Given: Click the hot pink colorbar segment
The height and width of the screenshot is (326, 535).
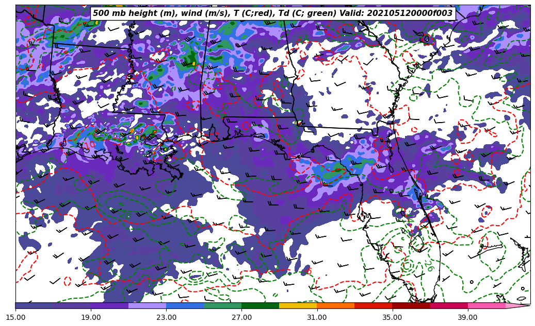Looking at the screenshot, I should tap(486, 305).
